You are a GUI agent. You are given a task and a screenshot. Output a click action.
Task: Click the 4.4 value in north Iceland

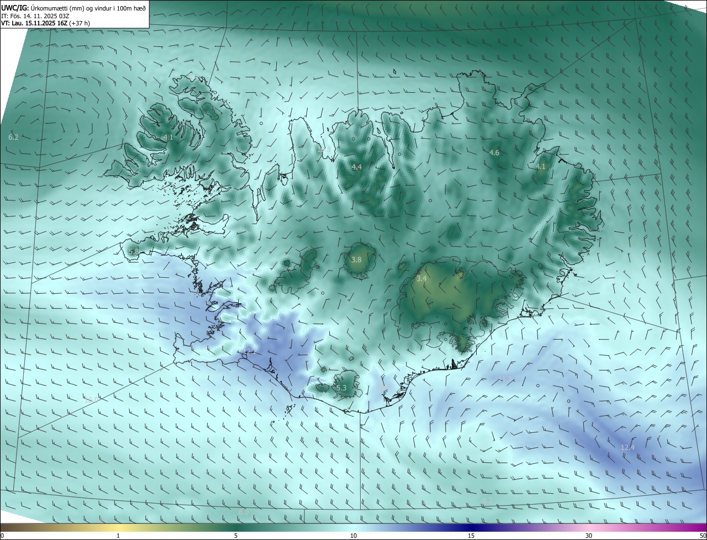point(356,167)
